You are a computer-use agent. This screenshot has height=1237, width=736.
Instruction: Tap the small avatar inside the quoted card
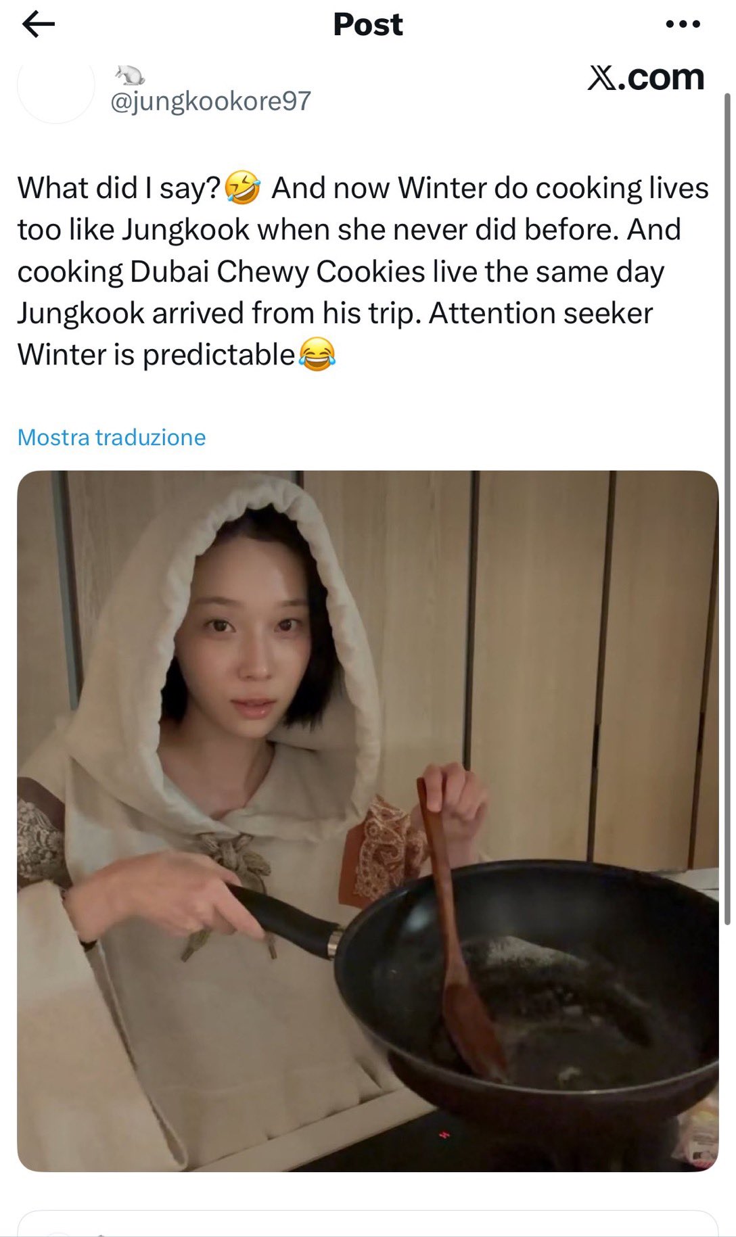click(57, 1232)
